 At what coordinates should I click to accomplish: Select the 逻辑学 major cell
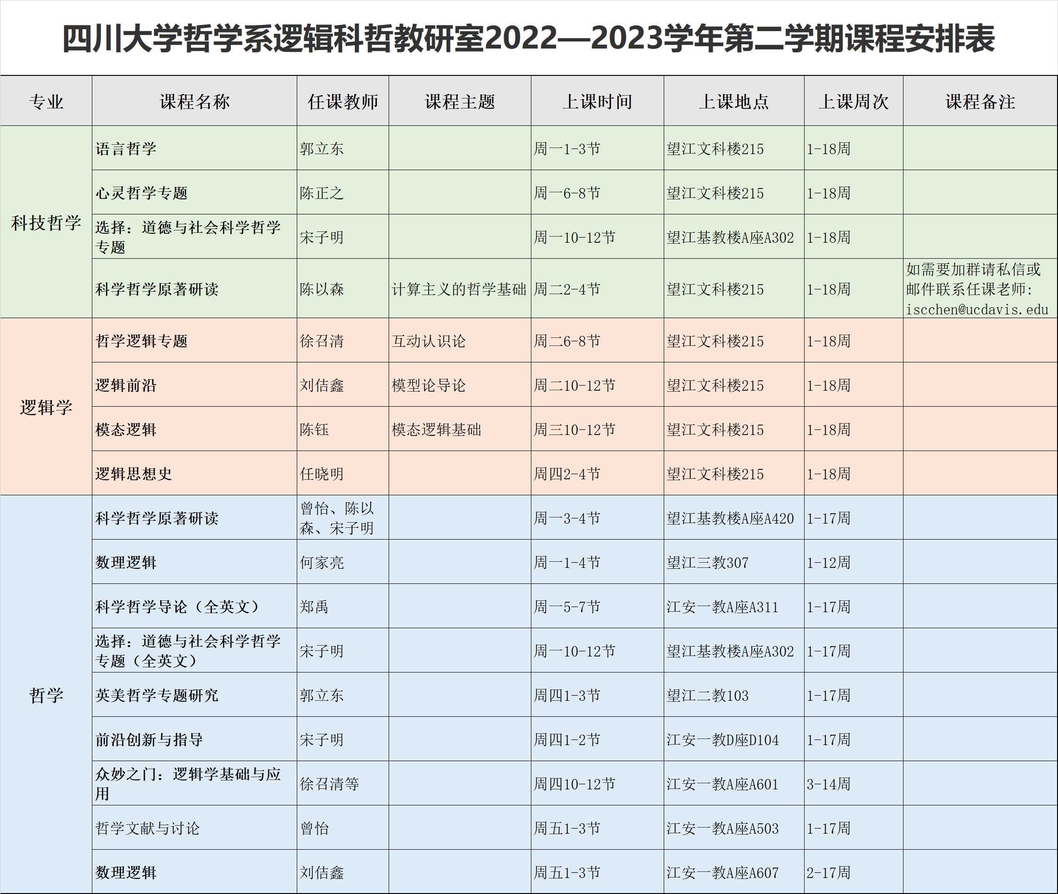tap(46, 407)
